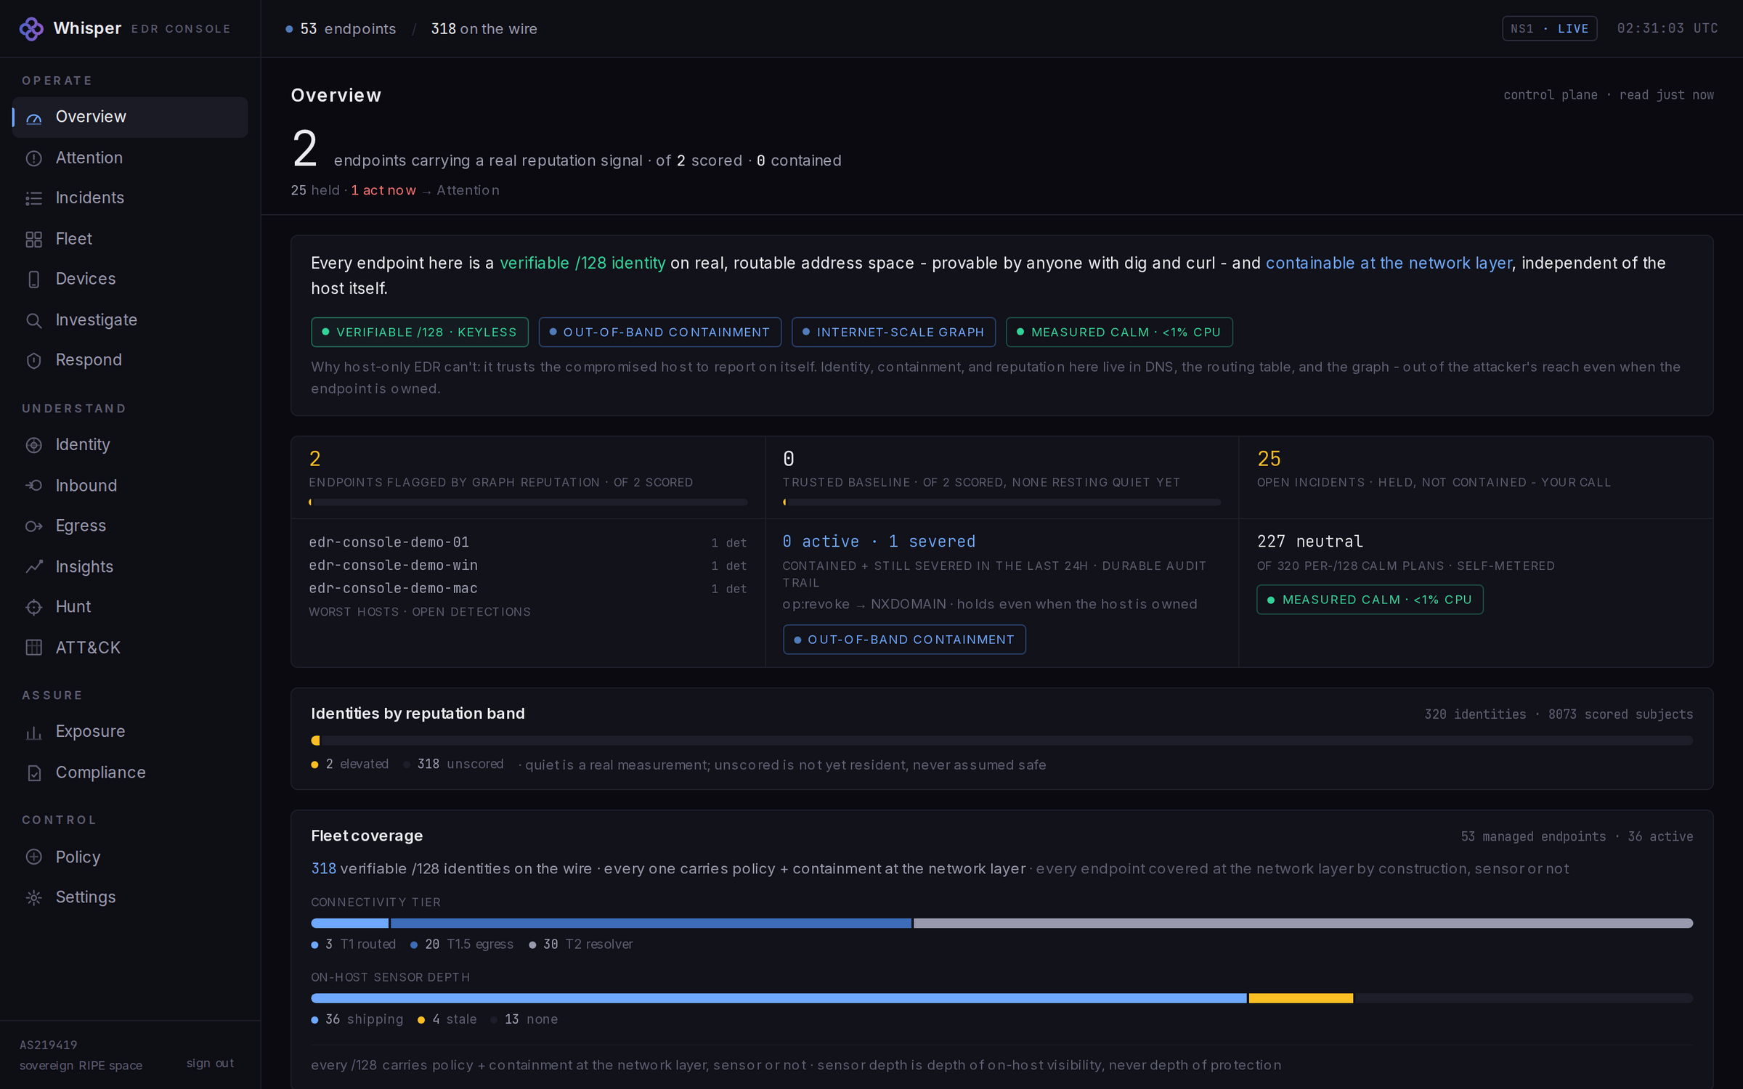Click the Verifiable /128 · Keyless badge
The height and width of the screenshot is (1089, 1743).
(420, 333)
